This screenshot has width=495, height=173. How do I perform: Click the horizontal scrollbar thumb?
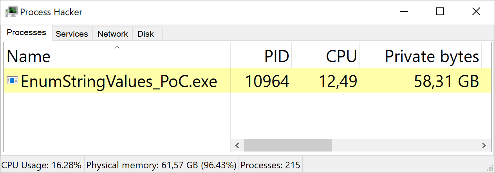point(288,146)
